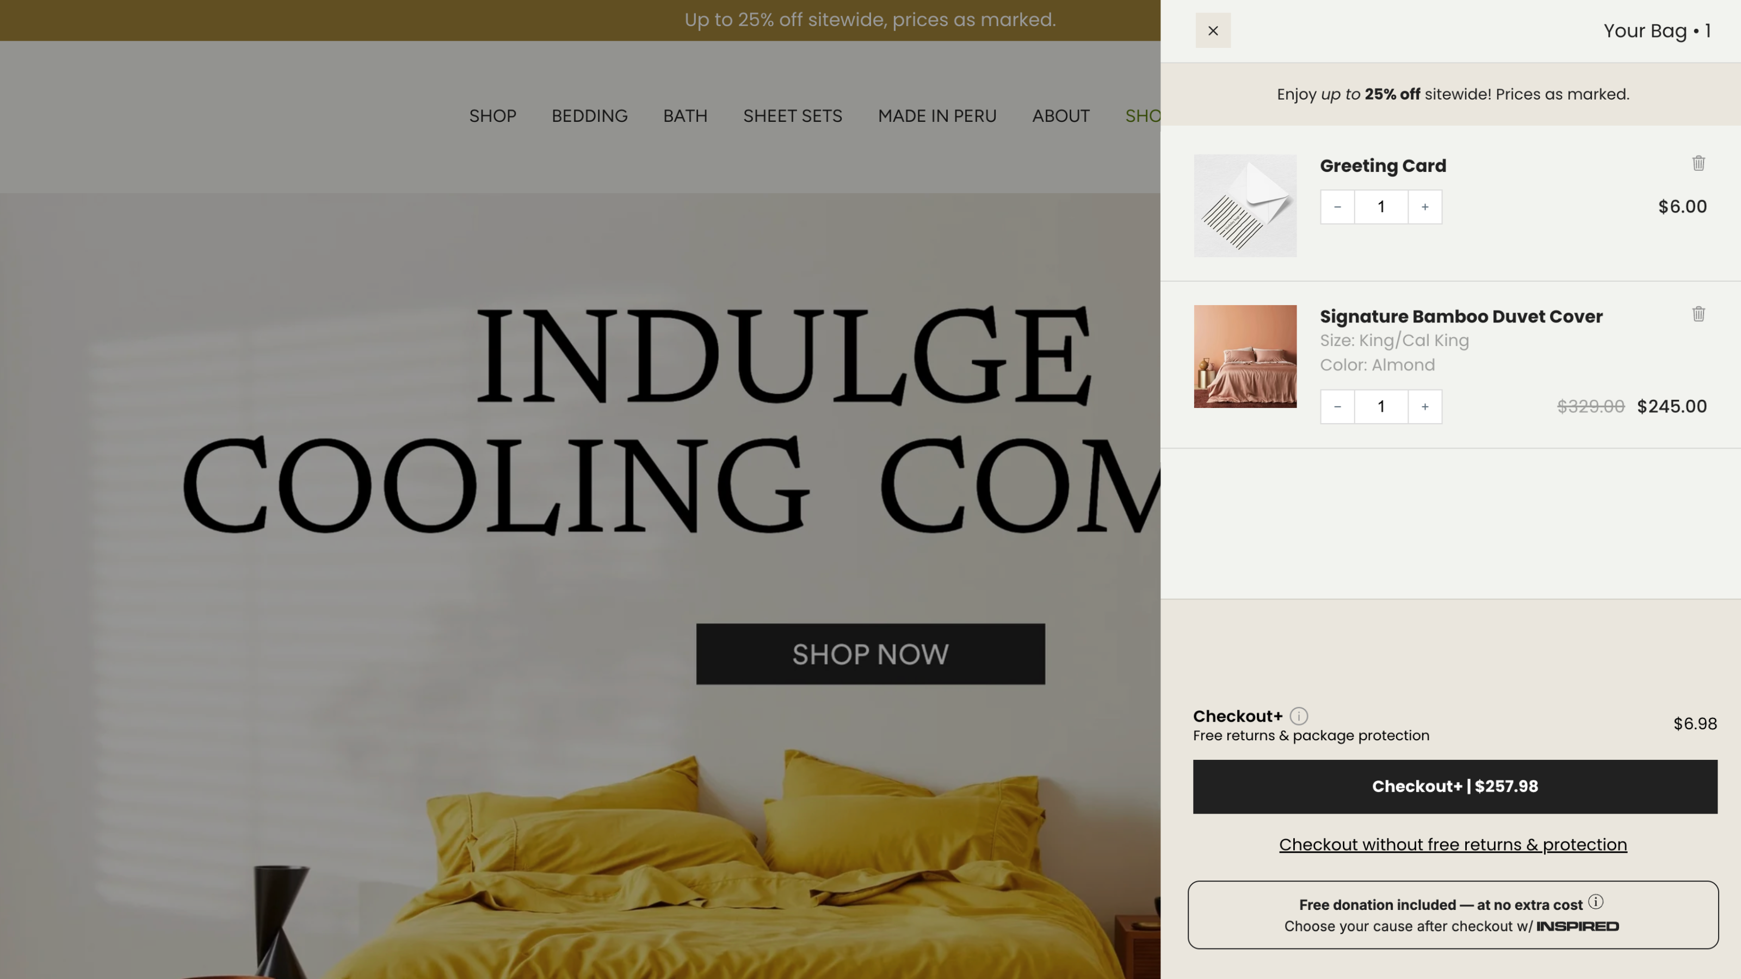This screenshot has width=1741, height=979.
Task: Open the BEDDING menu
Action: click(589, 116)
